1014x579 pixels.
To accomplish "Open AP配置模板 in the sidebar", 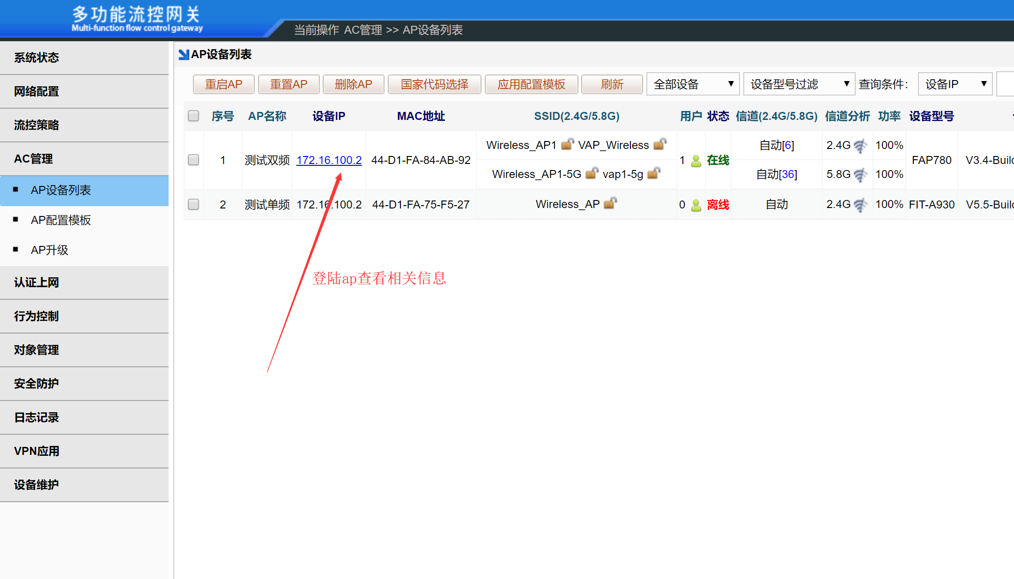I will [x=61, y=220].
